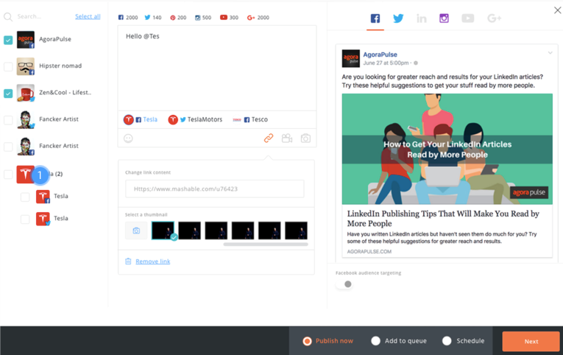Select the third link thumbnail
The height and width of the screenshot is (355, 563).
[216, 231]
